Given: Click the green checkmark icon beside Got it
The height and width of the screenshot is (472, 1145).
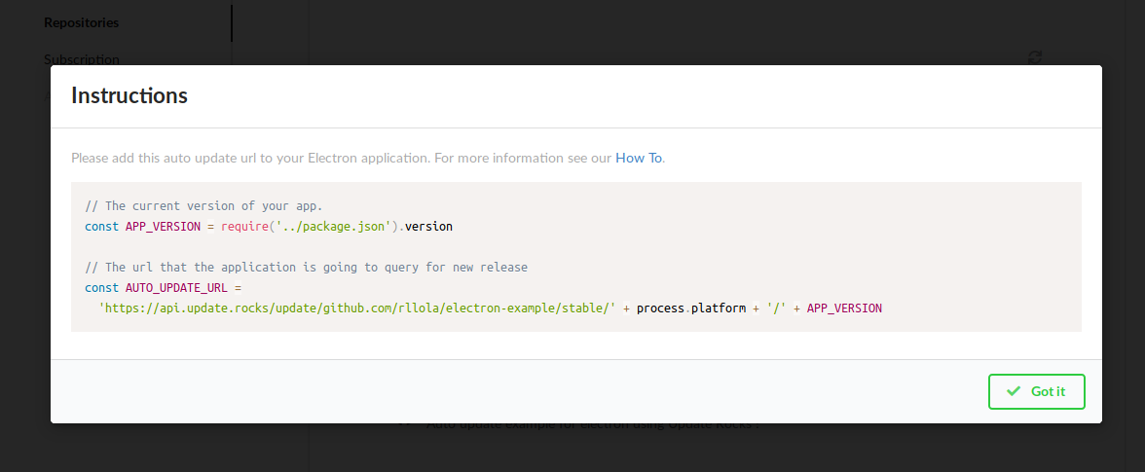Looking at the screenshot, I should pyautogui.click(x=1014, y=391).
